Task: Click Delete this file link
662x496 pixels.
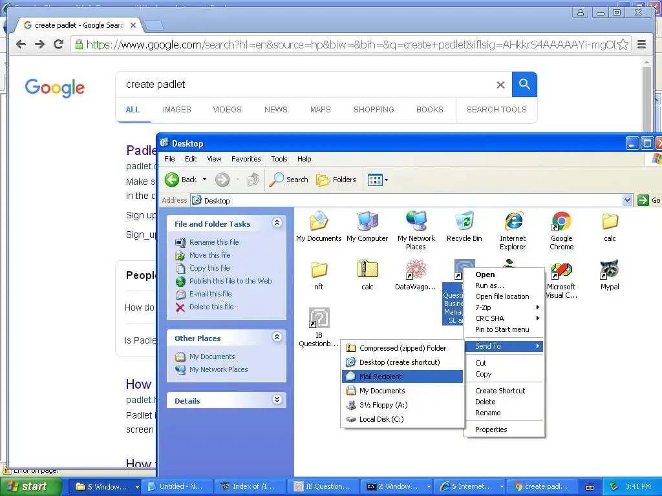Action: tap(211, 307)
